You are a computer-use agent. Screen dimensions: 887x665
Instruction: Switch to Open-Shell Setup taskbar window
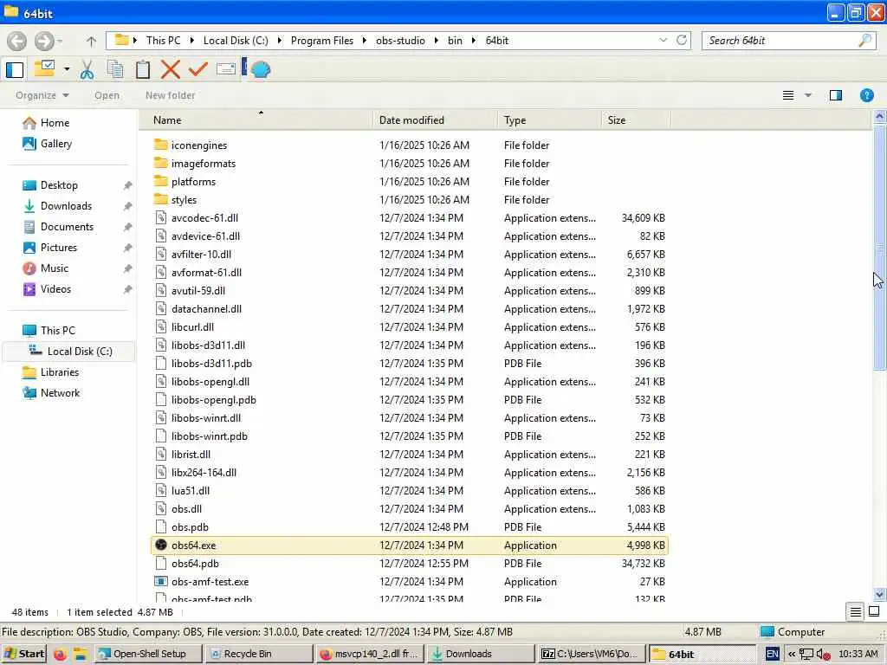pyautogui.click(x=148, y=655)
